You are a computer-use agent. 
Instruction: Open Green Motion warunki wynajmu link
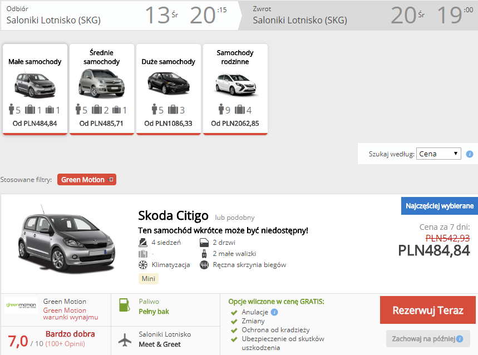coord(71,314)
